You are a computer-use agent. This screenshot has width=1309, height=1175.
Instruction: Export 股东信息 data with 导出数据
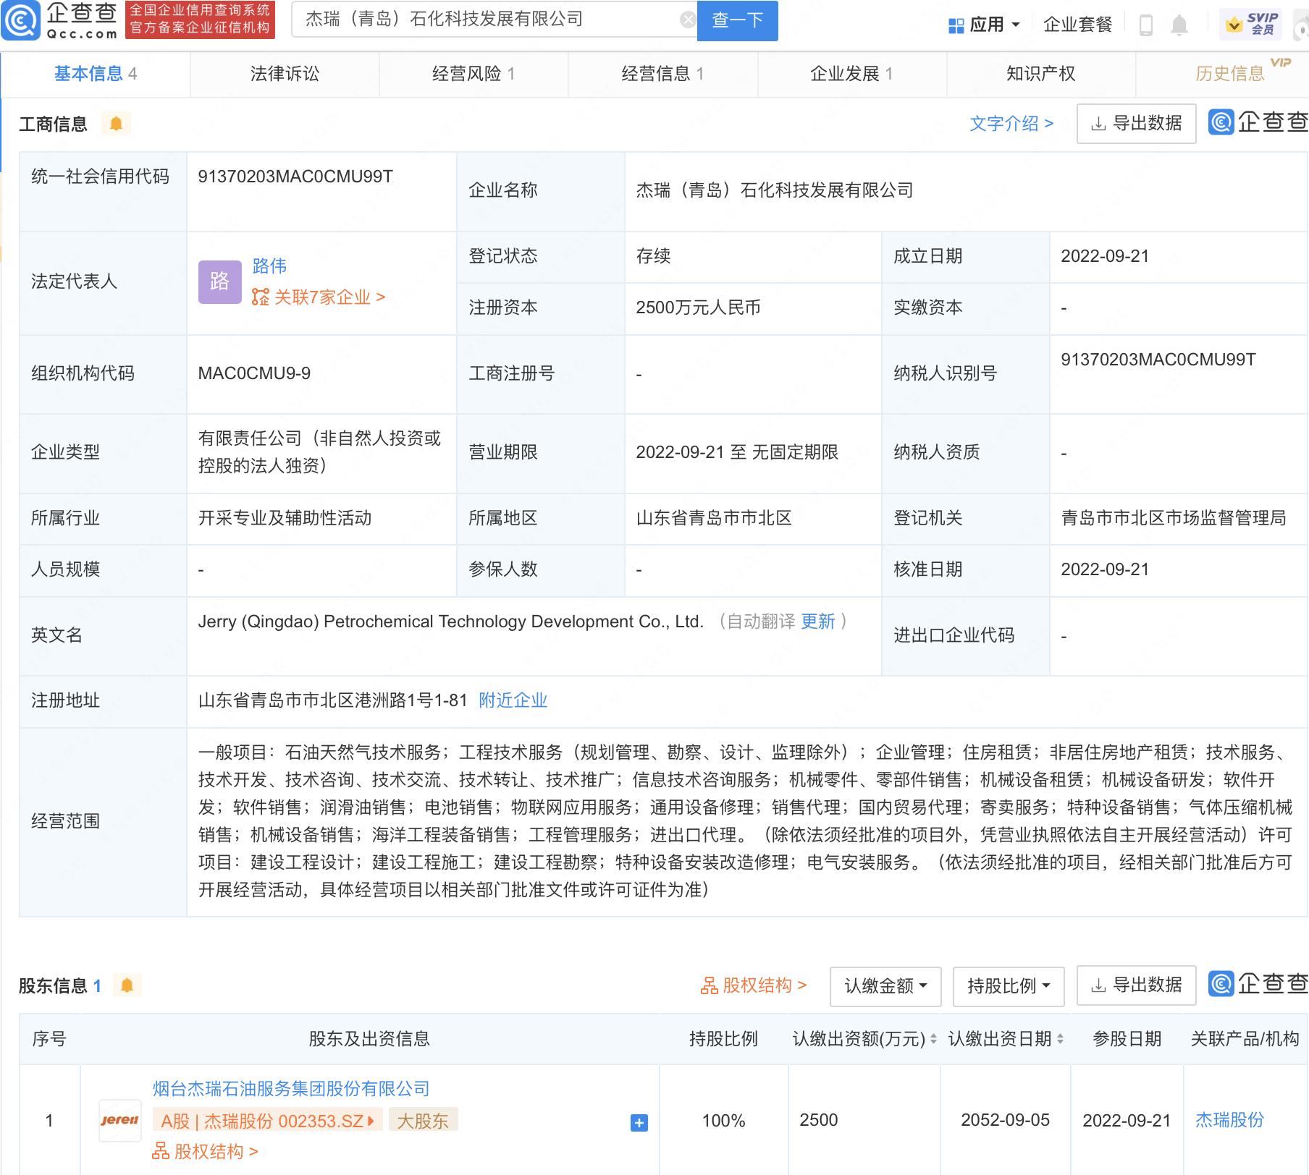[x=1137, y=985]
